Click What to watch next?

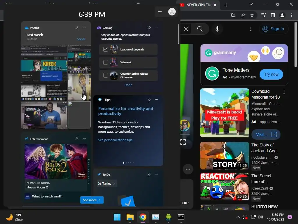pyautogui.click(x=47, y=196)
